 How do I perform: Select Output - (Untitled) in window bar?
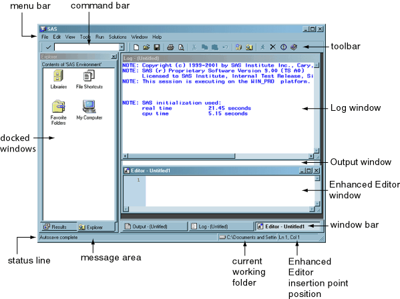155,226
